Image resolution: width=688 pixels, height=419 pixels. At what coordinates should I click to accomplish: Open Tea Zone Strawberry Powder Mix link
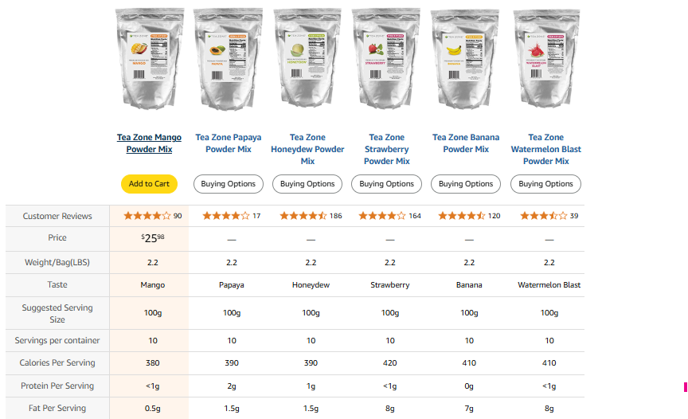point(387,149)
